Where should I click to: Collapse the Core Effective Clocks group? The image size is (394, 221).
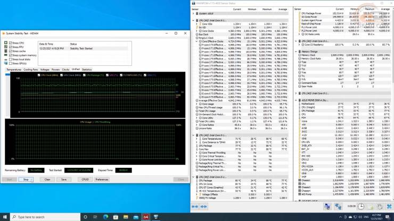coord(197,41)
